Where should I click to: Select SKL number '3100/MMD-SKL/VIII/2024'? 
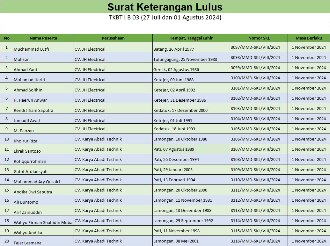click(x=259, y=78)
